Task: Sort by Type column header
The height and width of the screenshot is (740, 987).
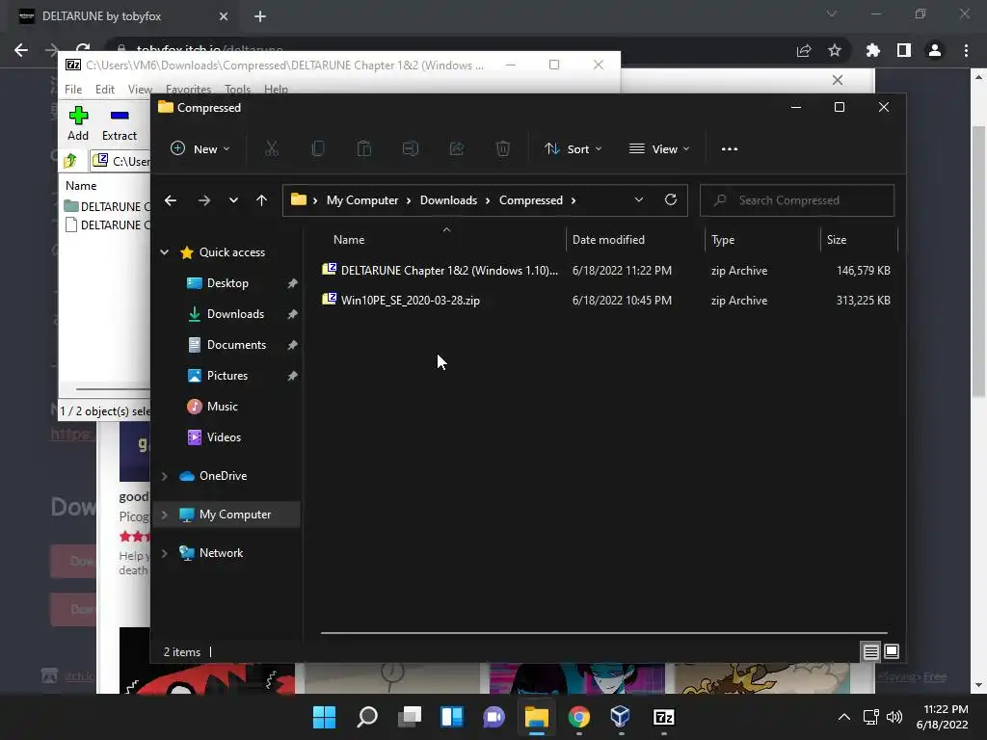Action: 762,240
